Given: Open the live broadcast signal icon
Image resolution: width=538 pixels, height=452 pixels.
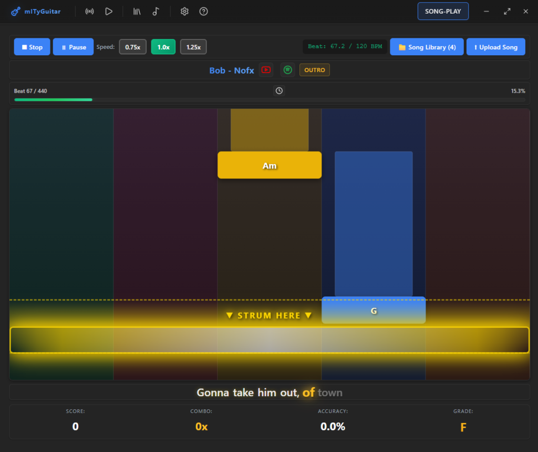Looking at the screenshot, I should point(90,11).
